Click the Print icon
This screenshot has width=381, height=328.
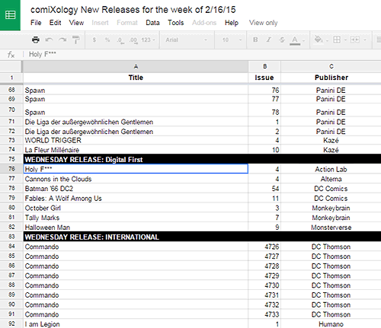[x=36, y=40]
